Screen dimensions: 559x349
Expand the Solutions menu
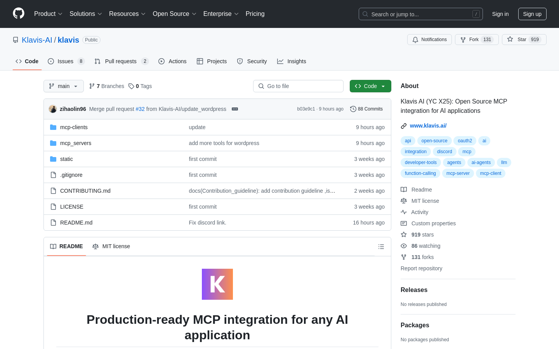coord(86,14)
